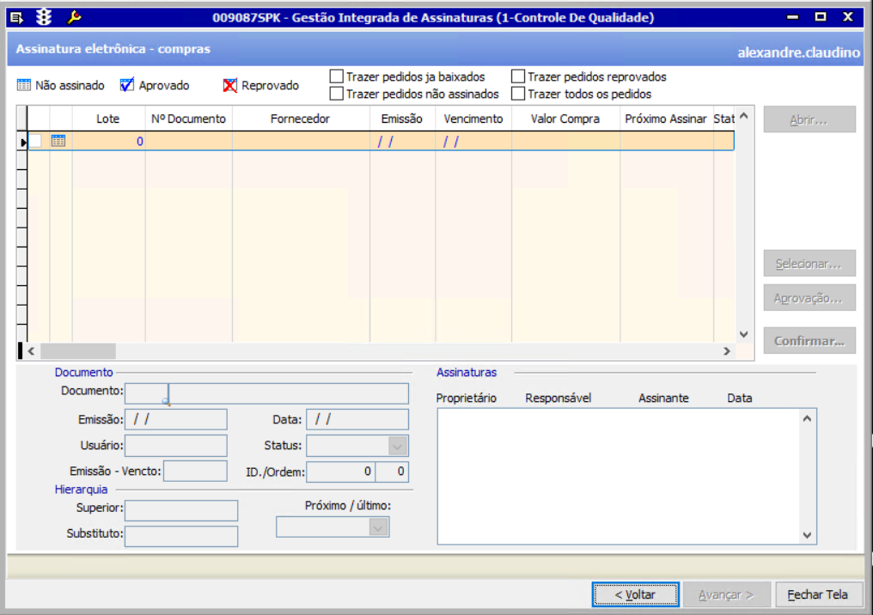The width and height of the screenshot is (873, 615).
Task: Click the Proprietário column label
Action: point(466,398)
